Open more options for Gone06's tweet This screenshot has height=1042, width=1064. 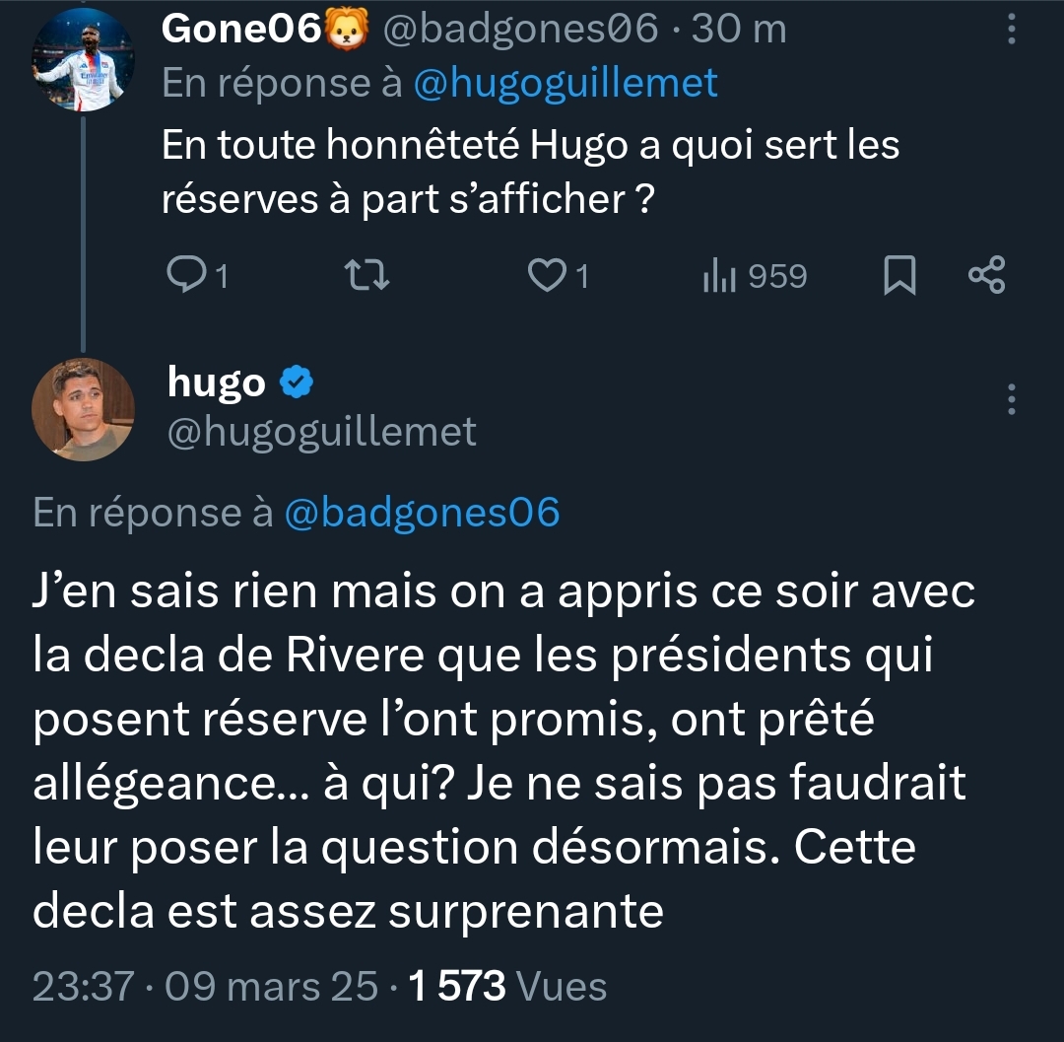tap(1011, 30)
